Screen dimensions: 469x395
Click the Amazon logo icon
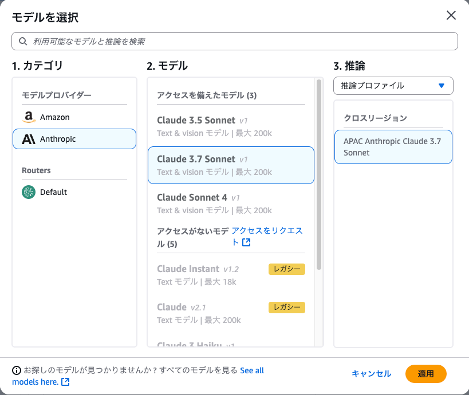tap(29, 117)
